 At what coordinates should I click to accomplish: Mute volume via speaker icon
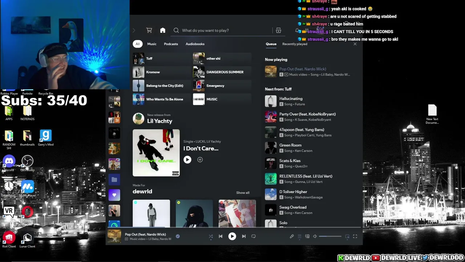pyautogui.click(x=315, y=237)
